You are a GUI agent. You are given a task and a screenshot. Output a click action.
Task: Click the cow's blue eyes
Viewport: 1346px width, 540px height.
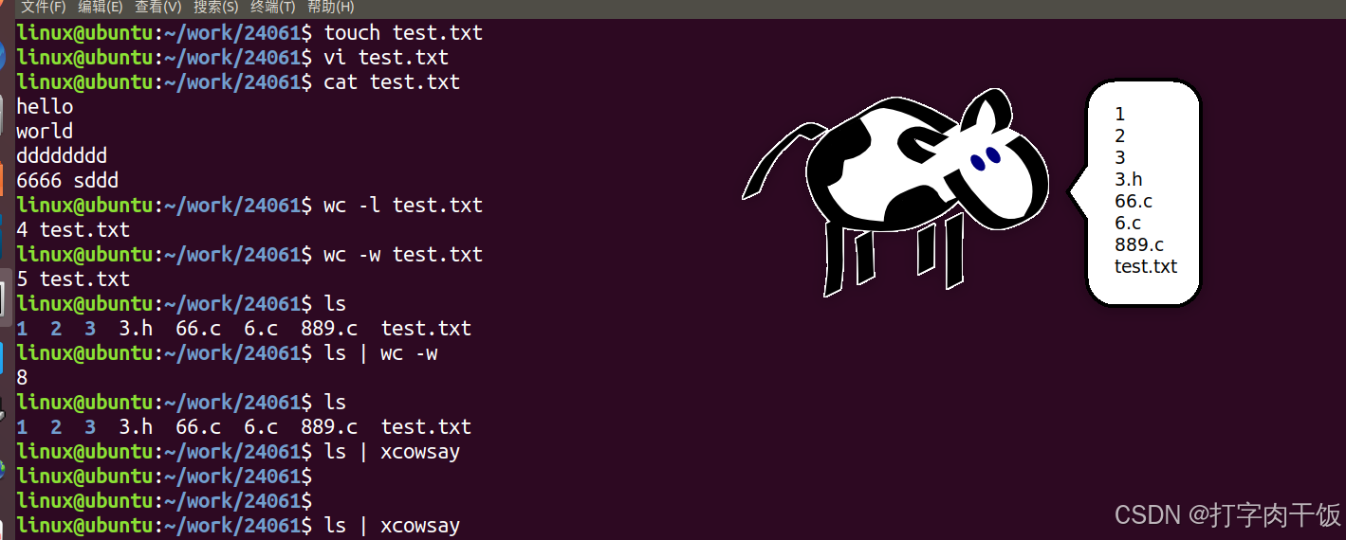click(986, 157)
